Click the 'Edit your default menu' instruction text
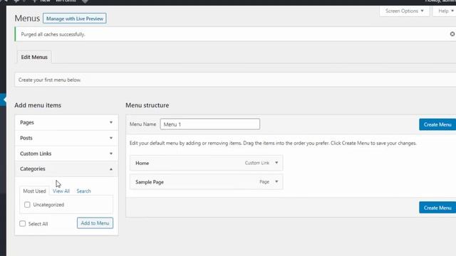This screenshot has width=456, height=256. click(273, 143)
